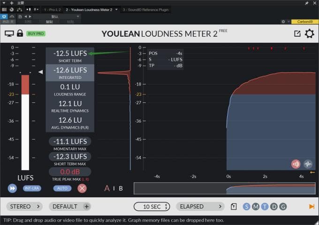Select state A in the A/B compare

(107, 188)
